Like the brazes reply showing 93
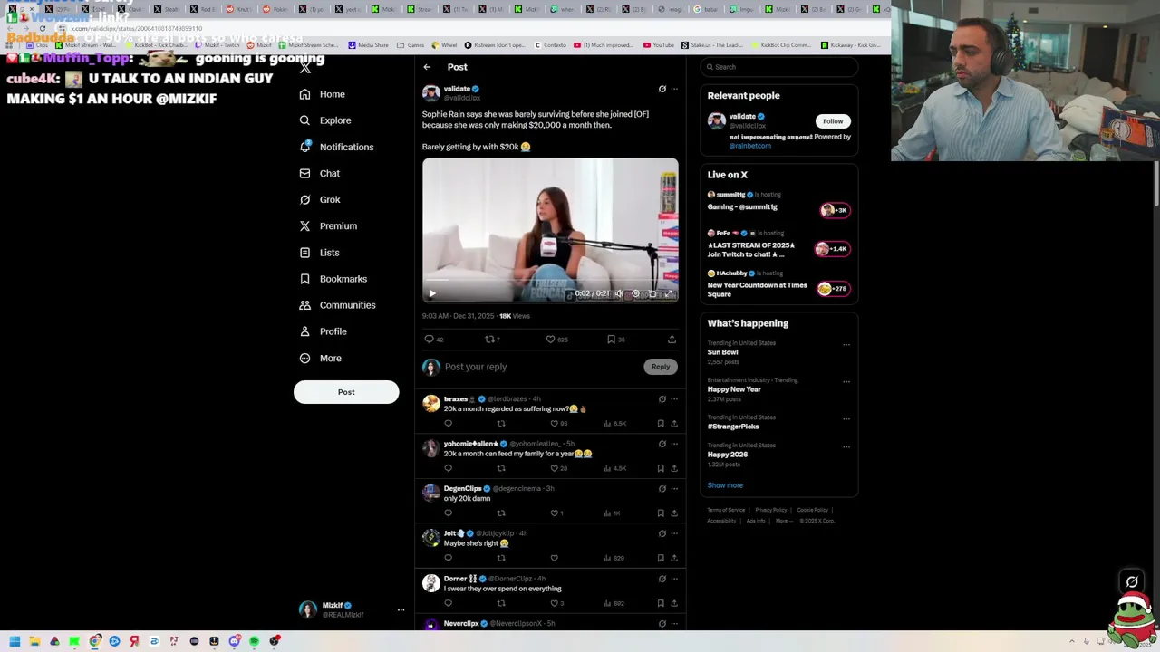 tap(559, 424)
